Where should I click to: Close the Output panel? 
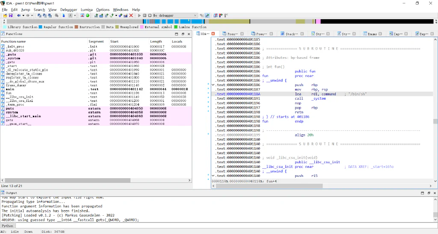coord(435,193)
